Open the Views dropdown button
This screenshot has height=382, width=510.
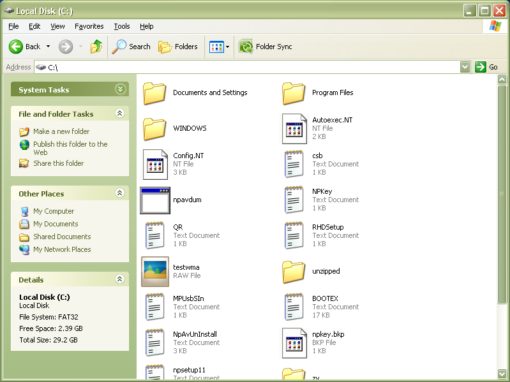click(x=220, y=47)
